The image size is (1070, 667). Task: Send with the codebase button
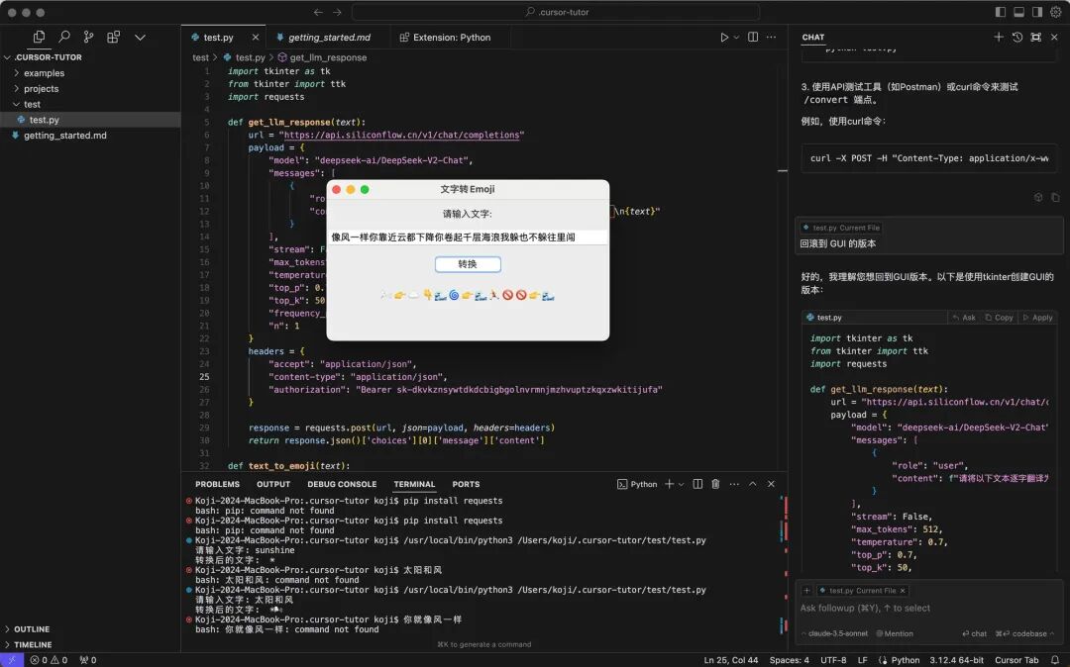[1024, 633]
